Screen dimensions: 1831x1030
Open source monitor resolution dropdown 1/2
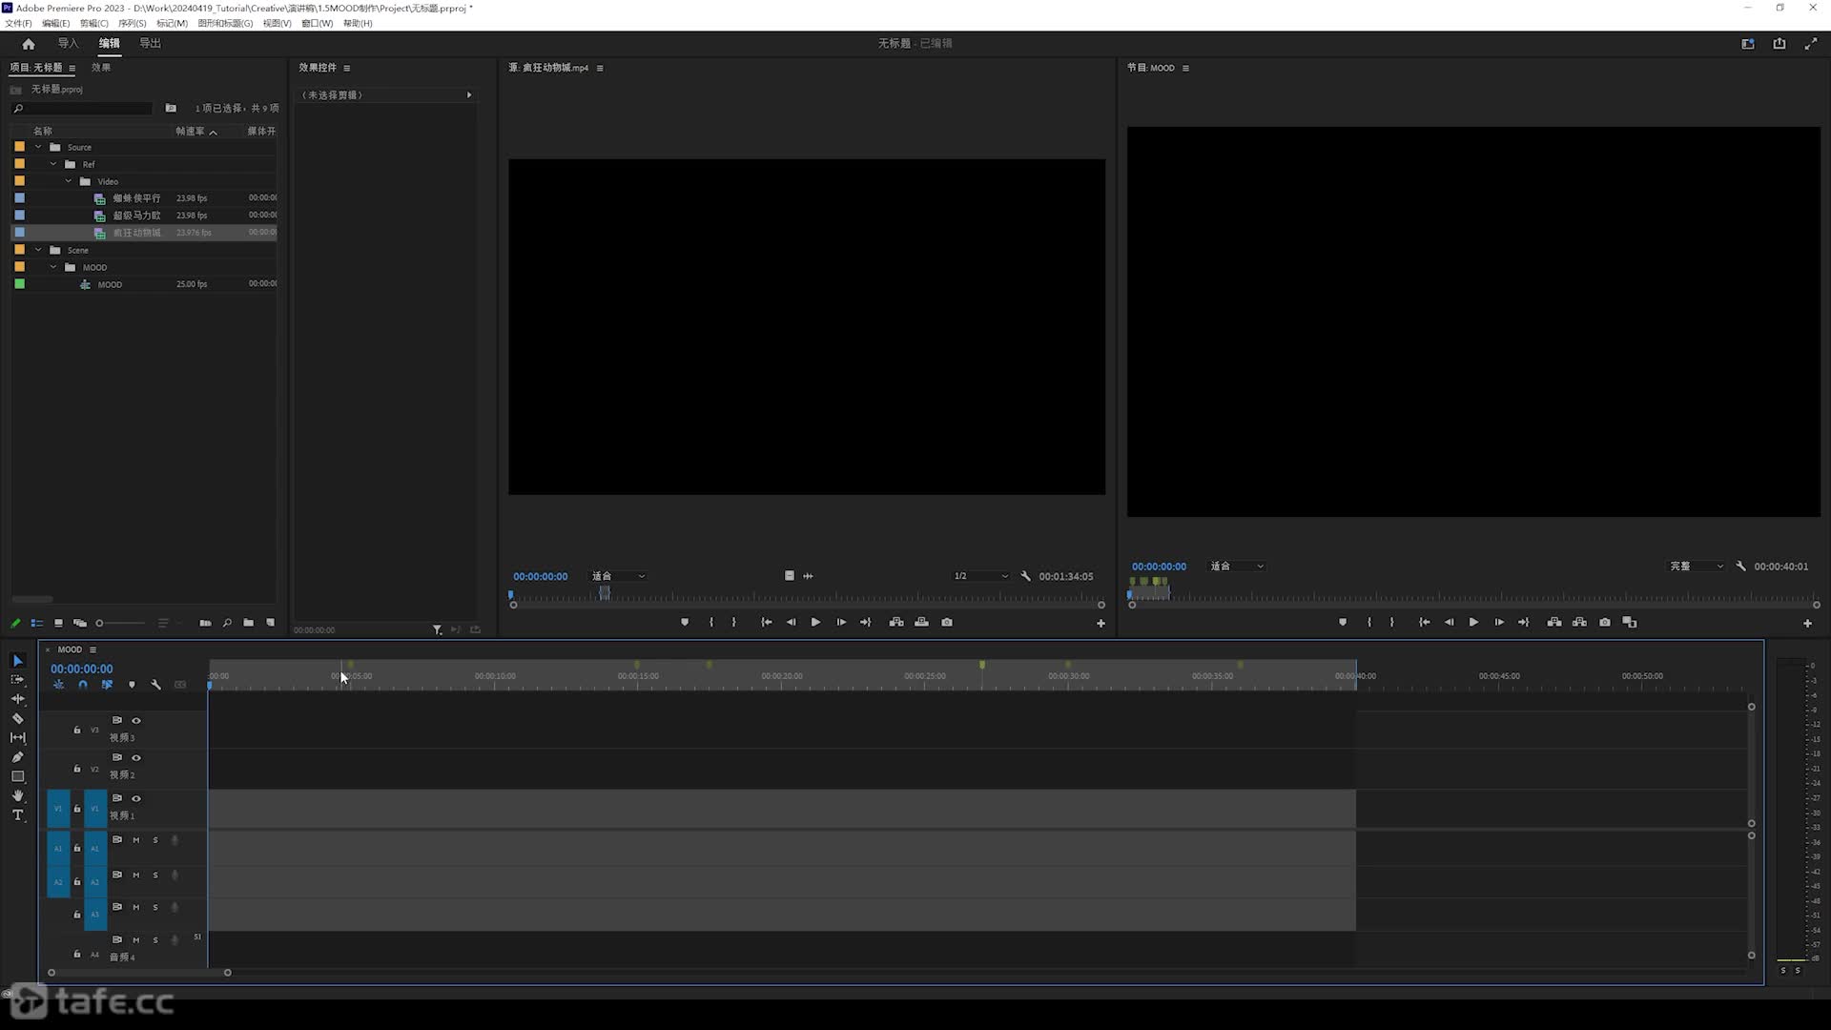pos(980,576)
